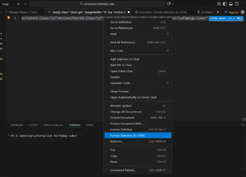Click the forward navigation arrow
This screenshot has height=177, width=246.
25,4
